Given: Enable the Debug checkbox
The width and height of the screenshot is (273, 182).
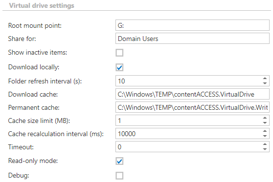Looking at the screenshot, I should [x=119, y=176].
